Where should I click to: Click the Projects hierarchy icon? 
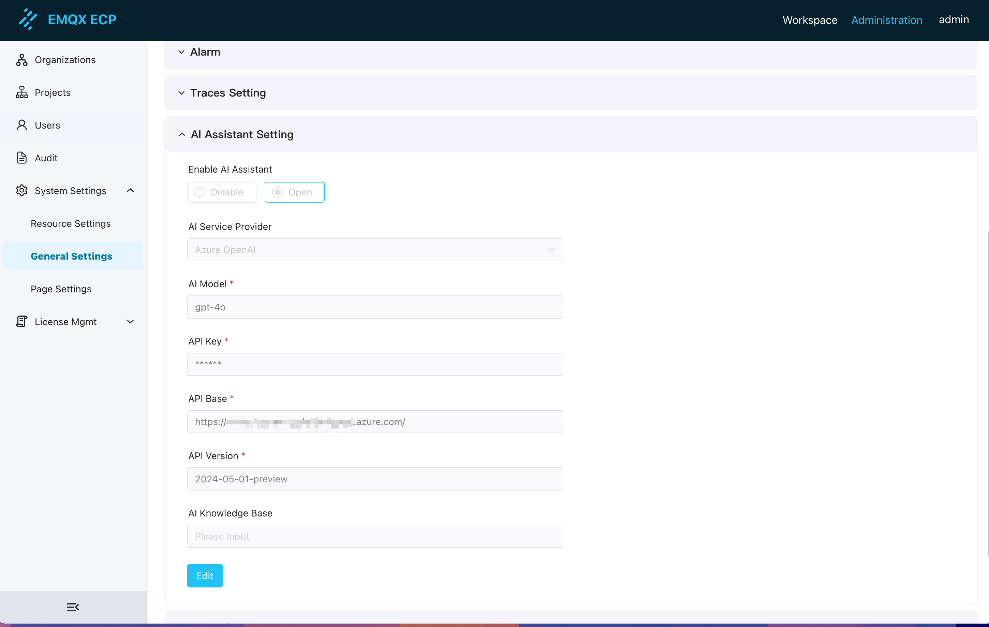22,92
